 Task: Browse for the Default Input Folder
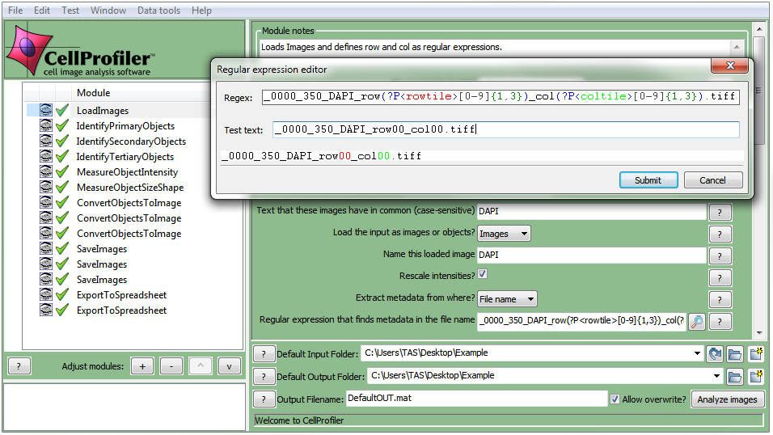735,353
